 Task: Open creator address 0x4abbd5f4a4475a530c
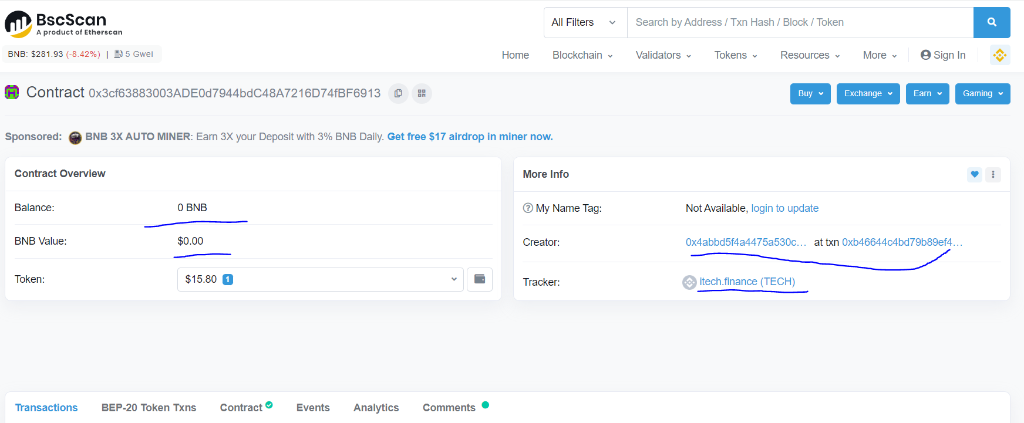[x=746, y=242]
